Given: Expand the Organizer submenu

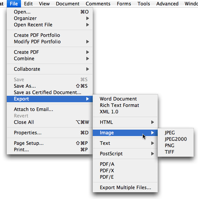Looking at the screenshot, I should (50, 18).
